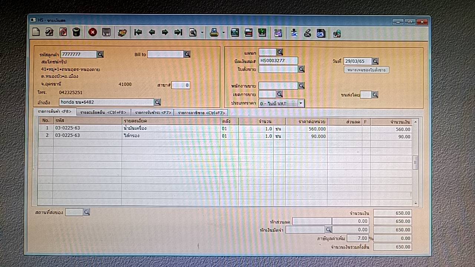Viewport: 475px width, 267px height.
Task: Open the รายการรับชำระ <F7> tab
Action: 153,112
